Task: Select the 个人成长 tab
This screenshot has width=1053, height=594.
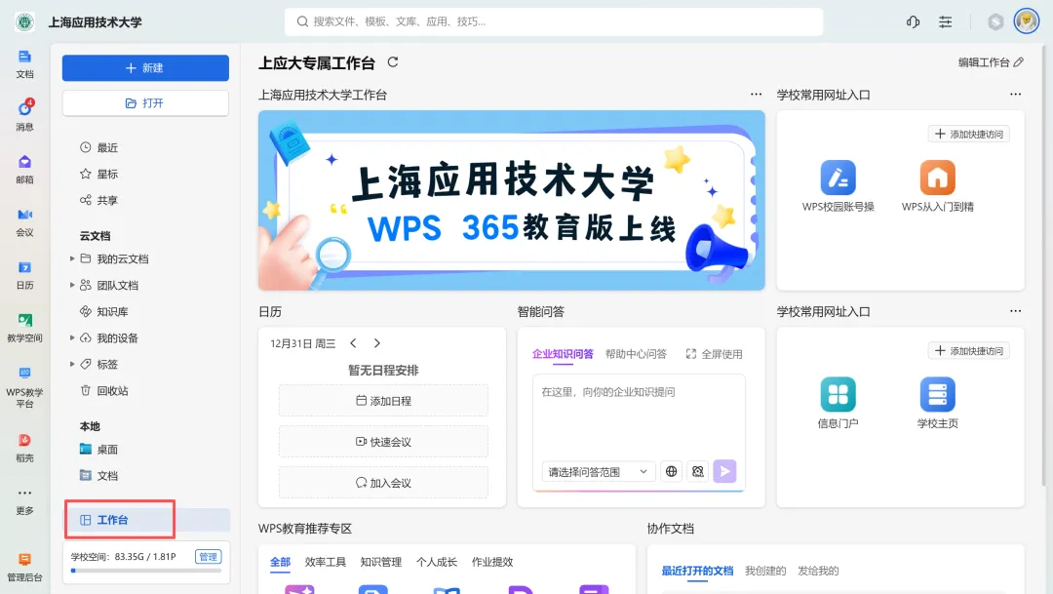Action: (437, 562)
